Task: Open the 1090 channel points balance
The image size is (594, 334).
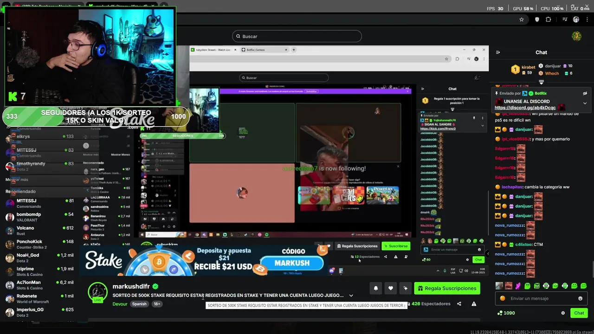Action: (506, 313)
